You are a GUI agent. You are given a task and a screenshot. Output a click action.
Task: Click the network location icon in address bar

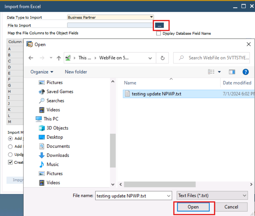click(x=68, y=58)
